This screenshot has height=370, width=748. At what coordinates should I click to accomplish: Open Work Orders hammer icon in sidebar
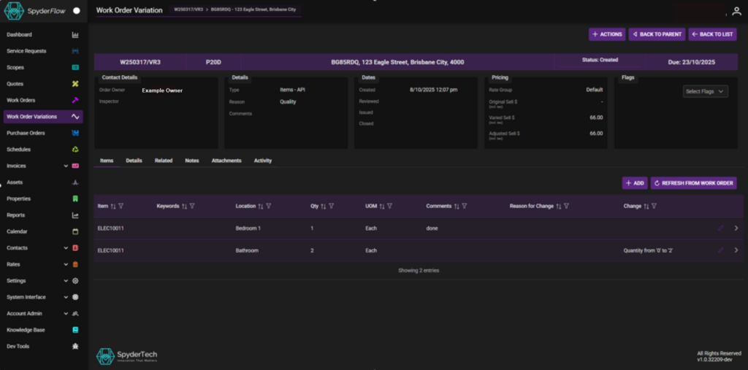[75, 100]
